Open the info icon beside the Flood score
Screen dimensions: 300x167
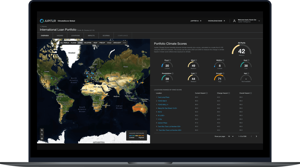coord(169,60)
